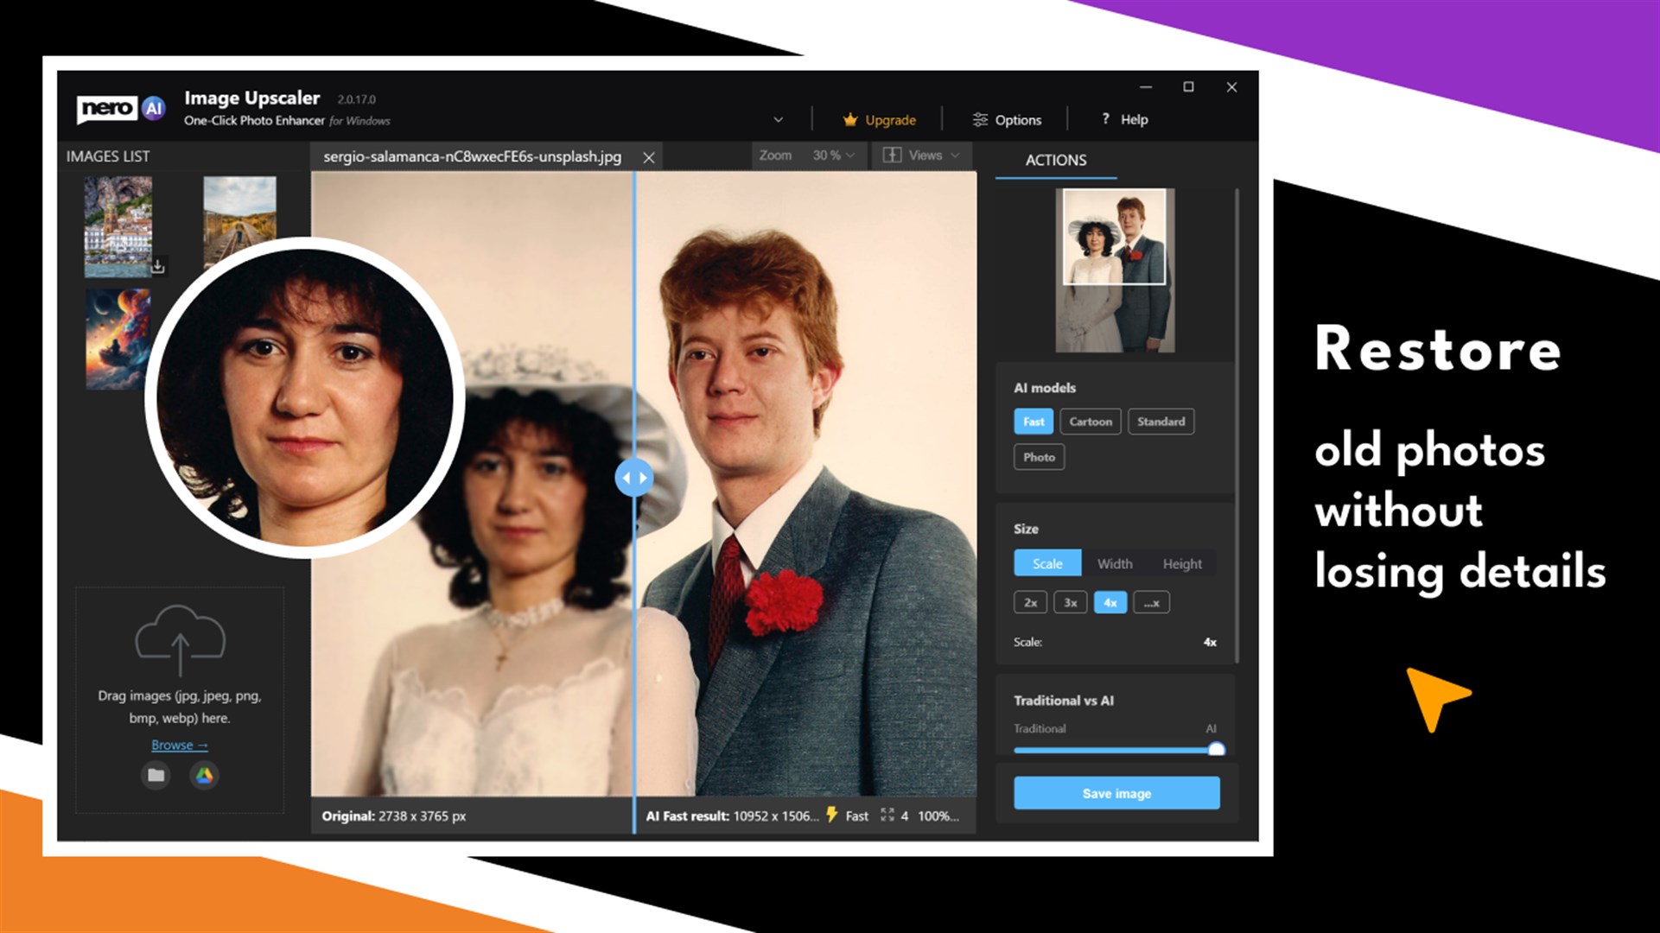Expand the Views dropdown

click(955, 155)
